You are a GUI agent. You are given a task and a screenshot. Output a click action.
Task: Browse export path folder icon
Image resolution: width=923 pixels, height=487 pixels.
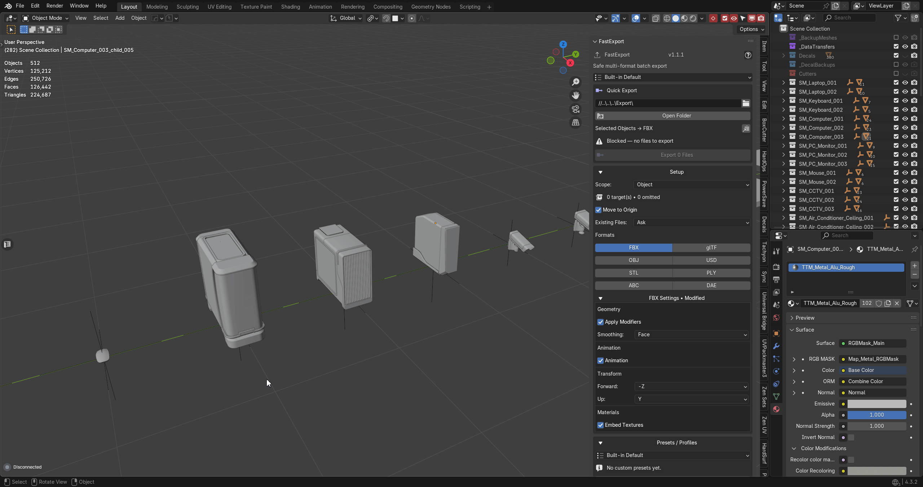click(x=746, y=103)
